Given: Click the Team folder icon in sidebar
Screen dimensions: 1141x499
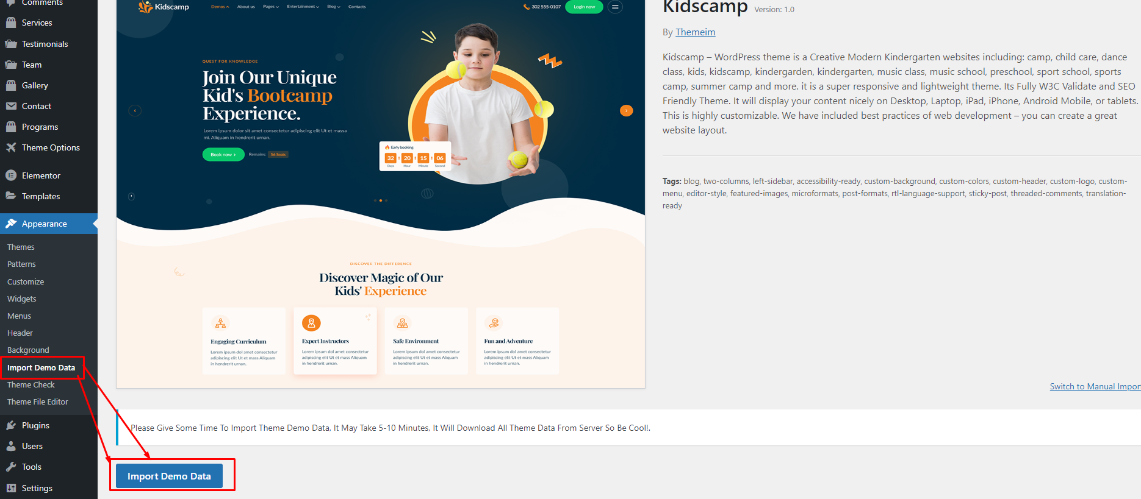Looking at the screenshot, I should coord(11,65).
